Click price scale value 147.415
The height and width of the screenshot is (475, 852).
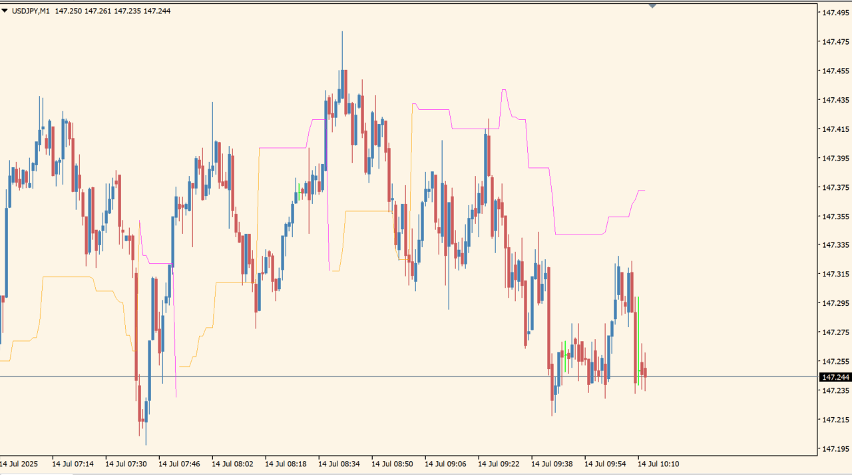(835, 129)
